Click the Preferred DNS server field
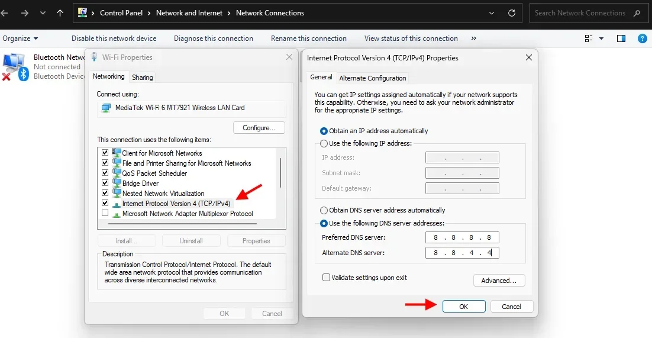 tap(462, 237)
